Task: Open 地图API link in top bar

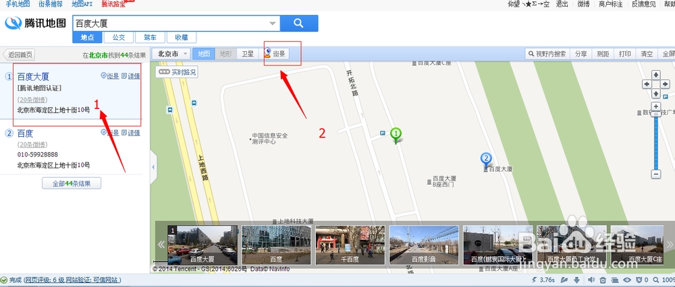Action: point(82,4)
